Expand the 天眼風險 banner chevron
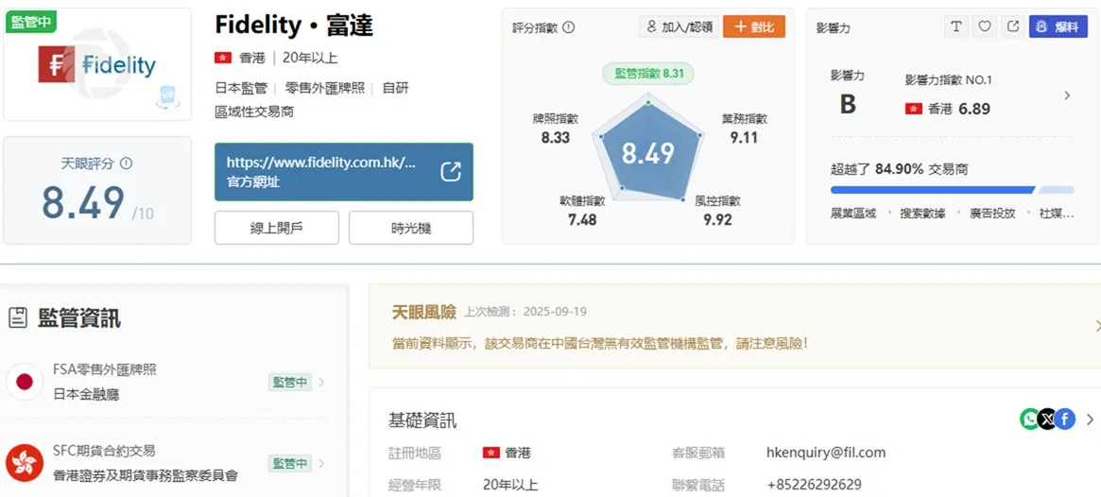The image size is (1101, 497). (1097, 326)
